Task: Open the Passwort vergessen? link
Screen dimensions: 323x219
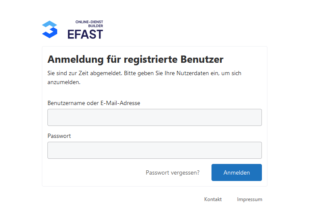Action: [x=173, y=172]
